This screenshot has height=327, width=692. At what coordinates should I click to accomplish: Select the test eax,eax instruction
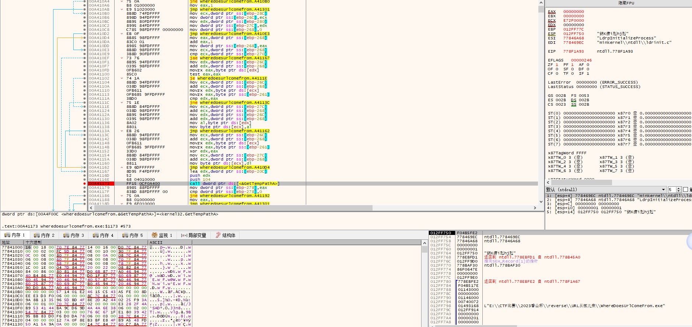(205, 74)
